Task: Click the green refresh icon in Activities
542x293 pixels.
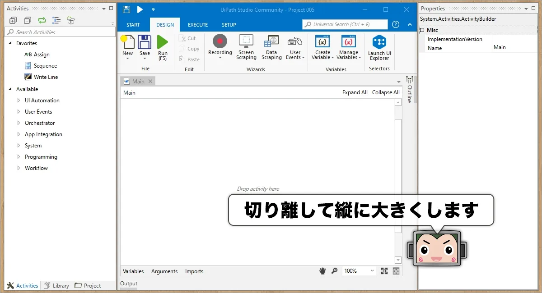Action: click(42, 20)
